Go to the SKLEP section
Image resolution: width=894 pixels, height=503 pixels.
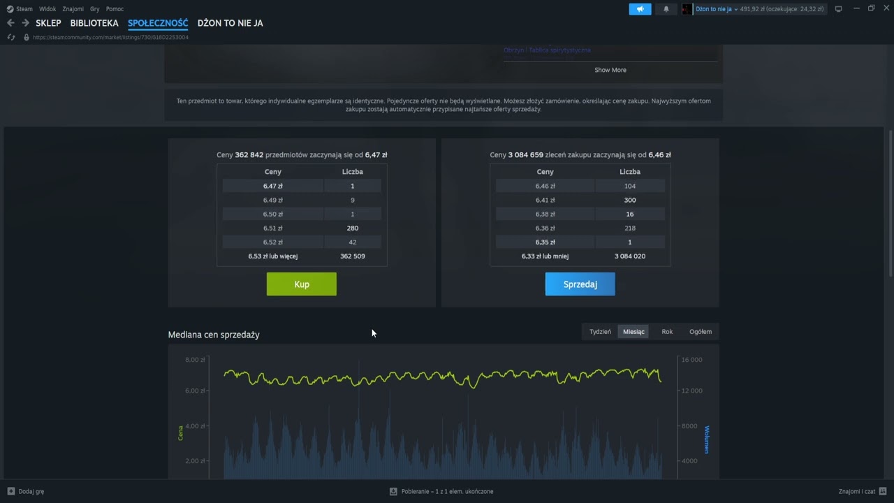pos(48,23)
